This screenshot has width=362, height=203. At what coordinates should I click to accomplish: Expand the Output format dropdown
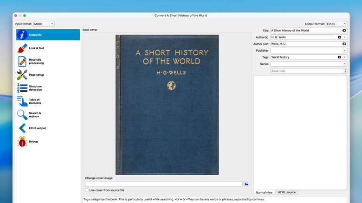[336, 24]
